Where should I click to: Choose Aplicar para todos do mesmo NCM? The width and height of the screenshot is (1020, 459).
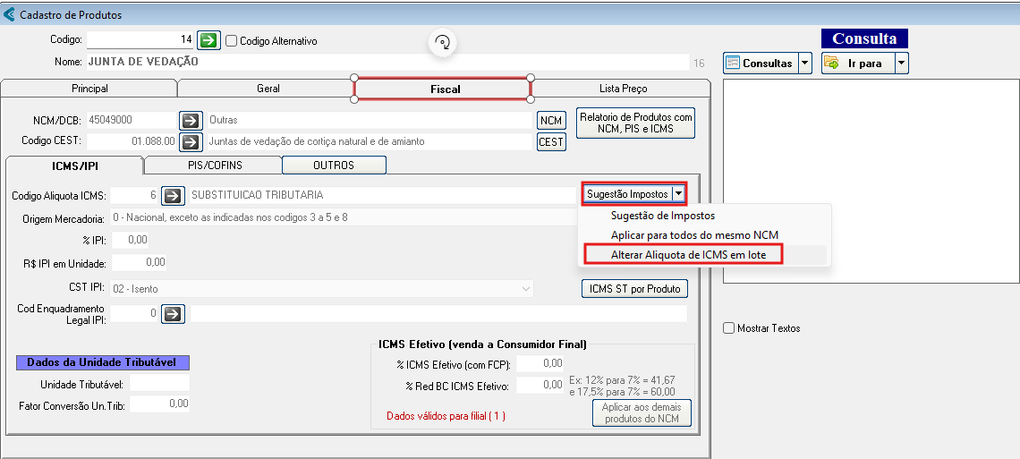(x=694, y=235)
